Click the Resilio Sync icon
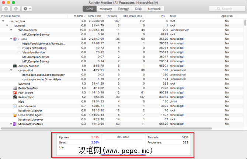The height and width of the screenshot is (159, 247). pyautogui.click(x=15, y=97)
